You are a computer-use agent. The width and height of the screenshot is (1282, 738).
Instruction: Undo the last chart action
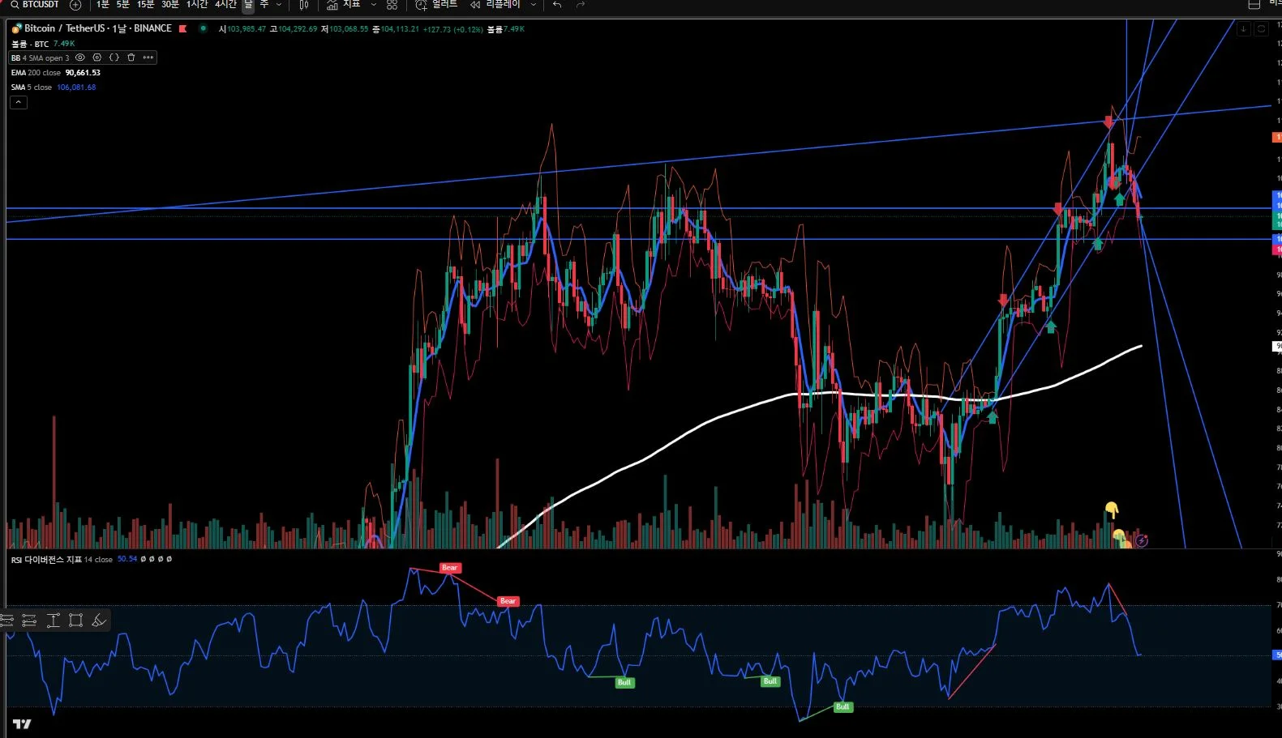coord(557,5)
